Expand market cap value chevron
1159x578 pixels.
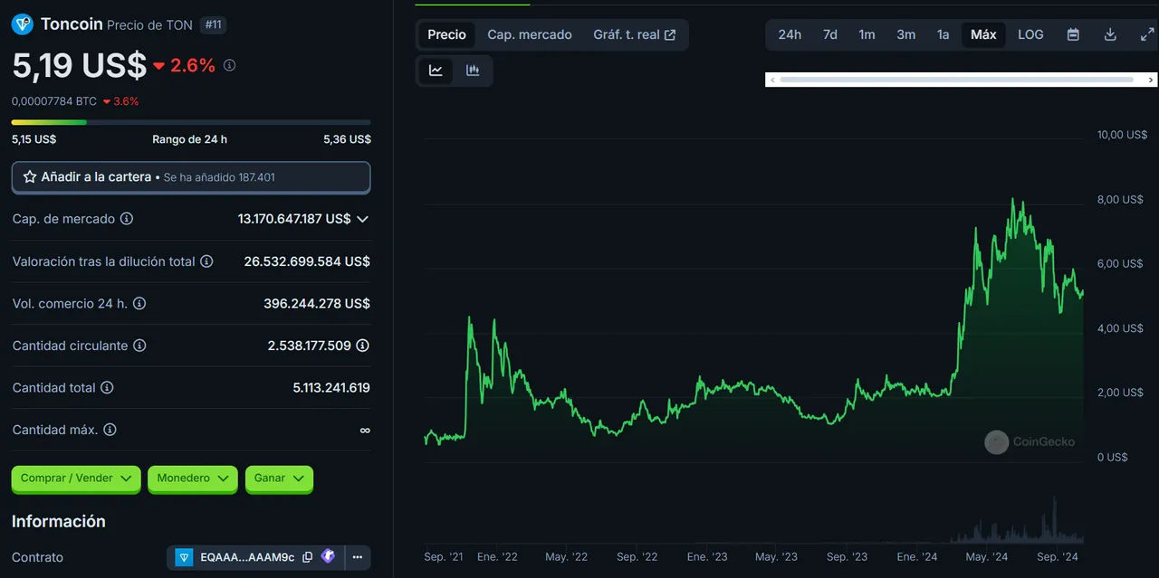[x=362, y=219]
